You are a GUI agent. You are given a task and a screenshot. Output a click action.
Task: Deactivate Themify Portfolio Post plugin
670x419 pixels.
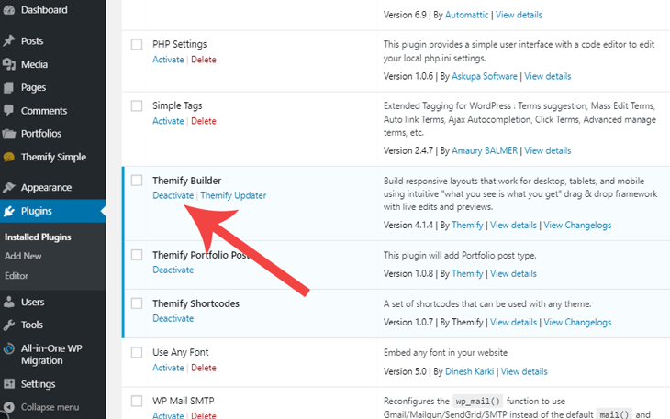click(173, 270)
